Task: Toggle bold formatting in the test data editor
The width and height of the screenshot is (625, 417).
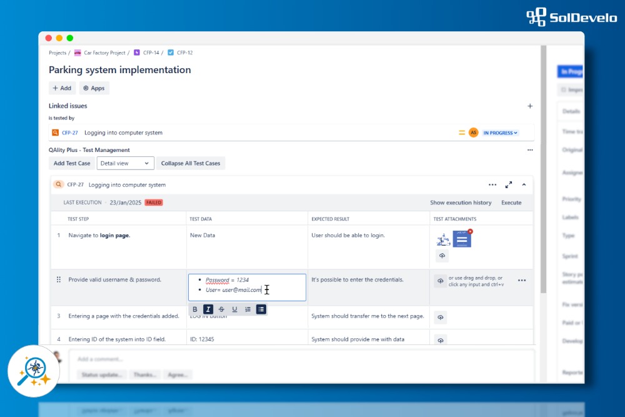Action: coord(195,309)
